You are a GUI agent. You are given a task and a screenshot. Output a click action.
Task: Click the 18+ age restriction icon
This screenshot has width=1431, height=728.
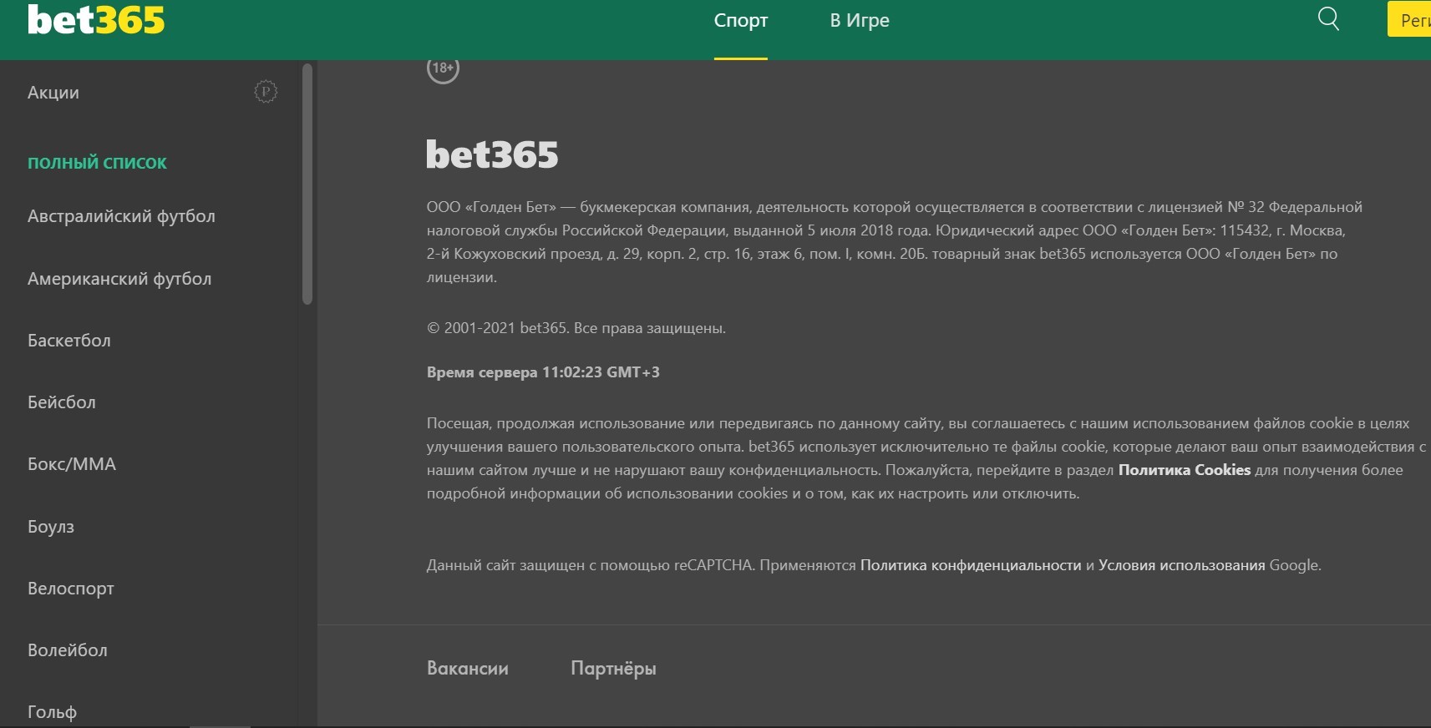click(x=443, y=68)
